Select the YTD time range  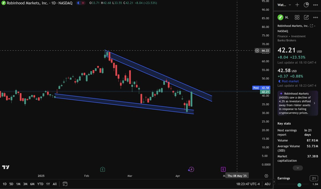(40, 184)
